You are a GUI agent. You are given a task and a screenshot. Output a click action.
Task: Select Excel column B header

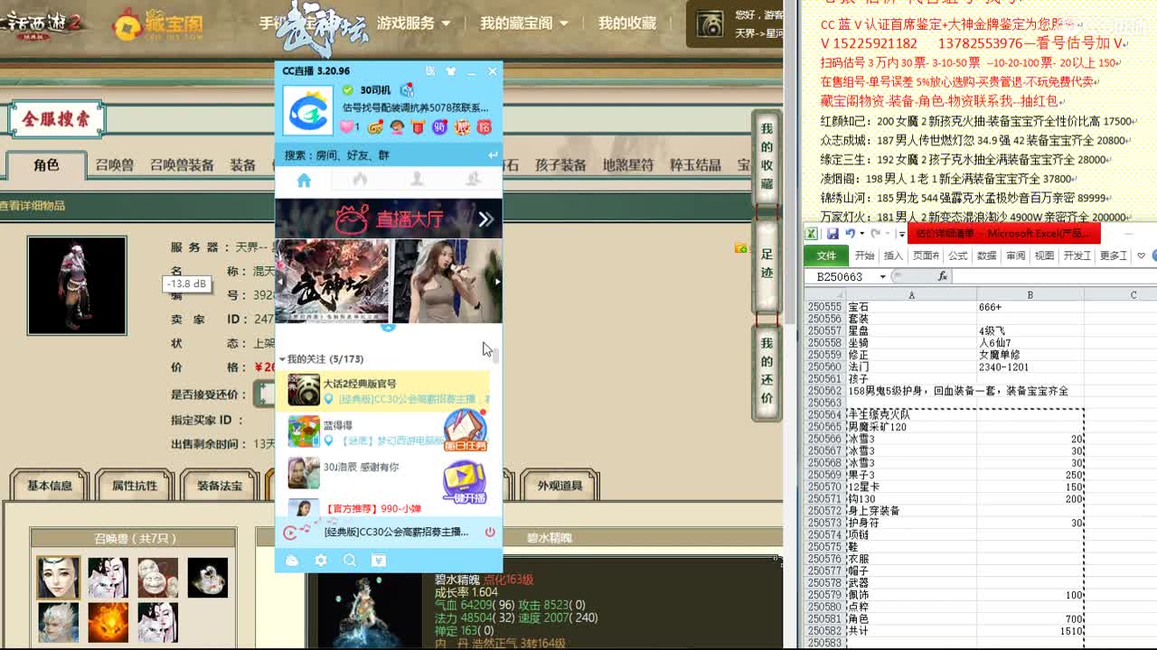(1030, 294)
